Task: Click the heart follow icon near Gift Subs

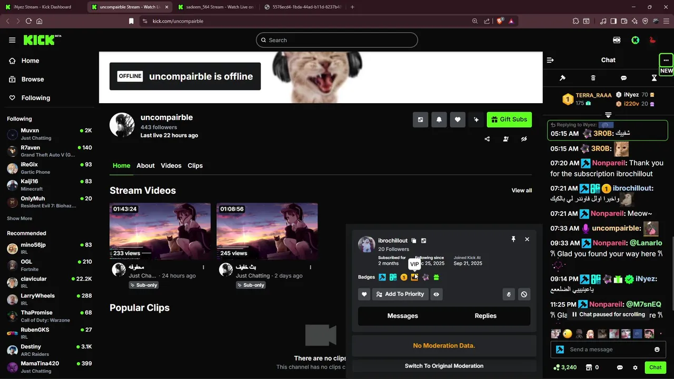Action: pos(458,119)
